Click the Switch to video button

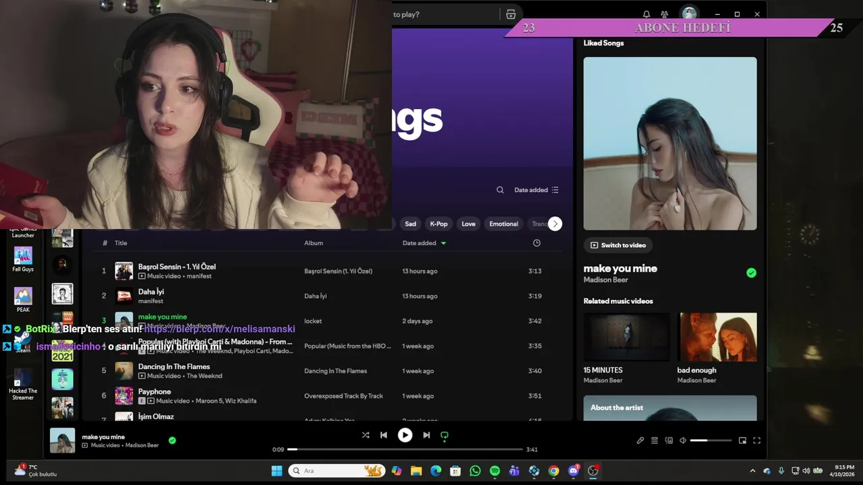[618, 245]
